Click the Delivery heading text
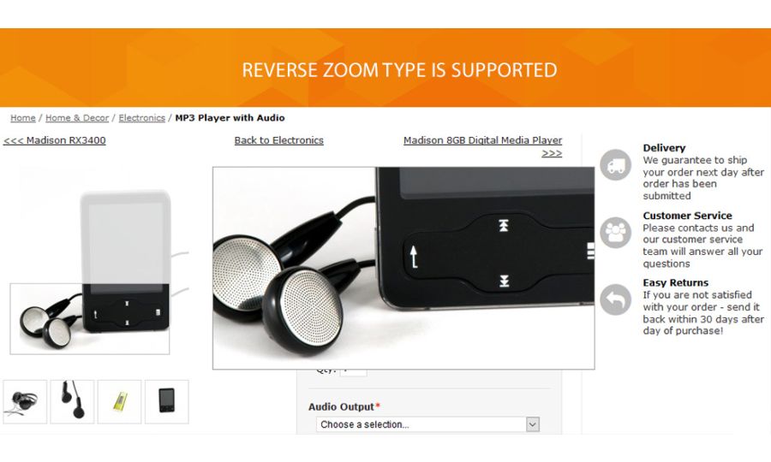Viewport: 771px width, 462px height. [x=664, y=148]
